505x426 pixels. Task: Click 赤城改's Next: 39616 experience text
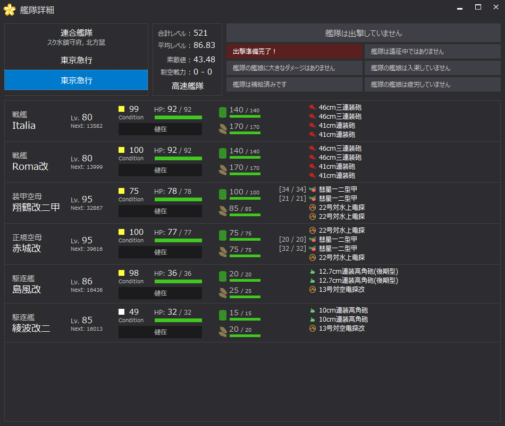[x=87, y=249]
